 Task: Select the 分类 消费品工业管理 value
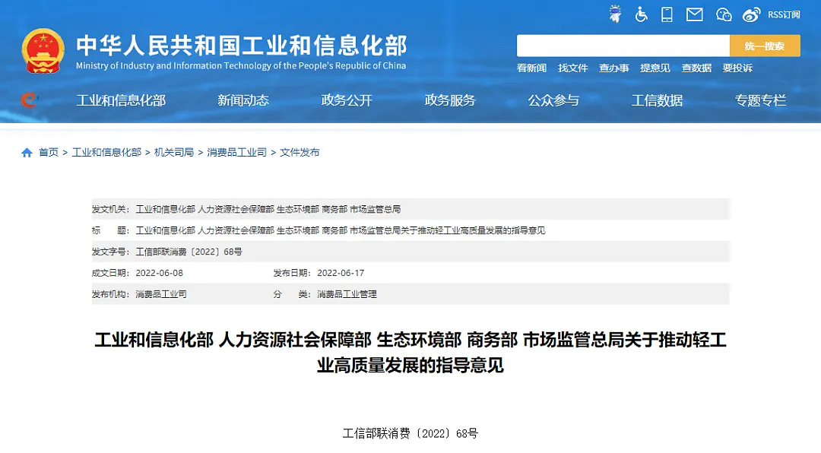click(347, 294)
